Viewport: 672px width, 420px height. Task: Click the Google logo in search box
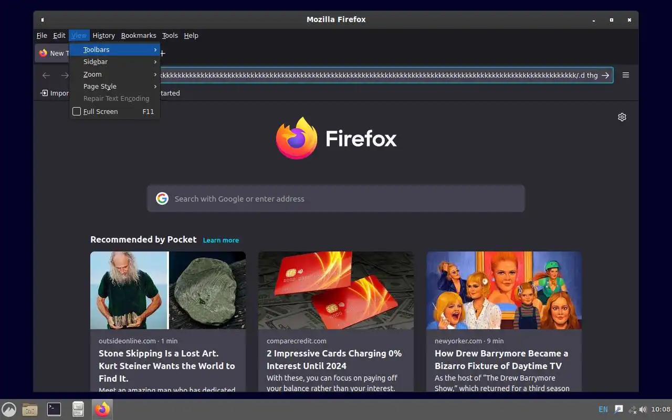(x=162, y=198)
